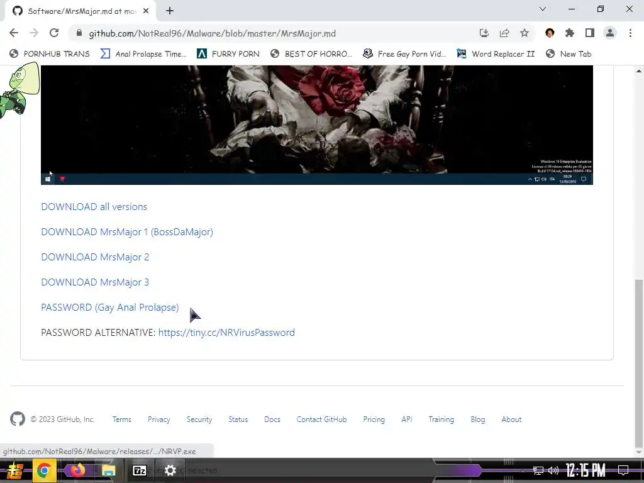Open the Security footer link
The width and height of the screenshot is (644, 483).
[199, 419]
